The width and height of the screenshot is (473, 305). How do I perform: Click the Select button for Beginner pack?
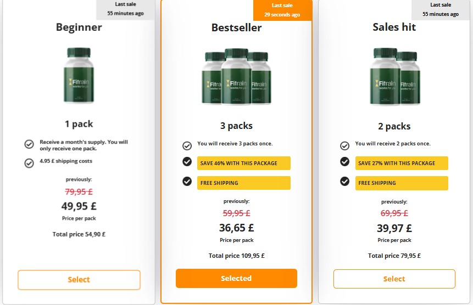point(79,280)
